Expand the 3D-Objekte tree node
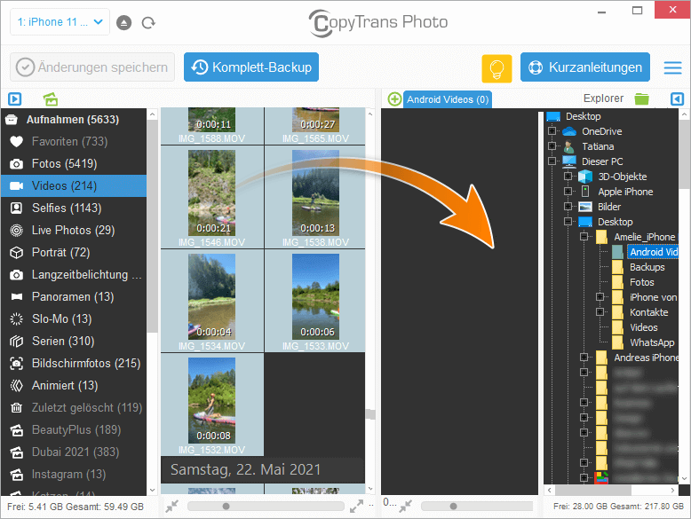 tap(568, 177)
